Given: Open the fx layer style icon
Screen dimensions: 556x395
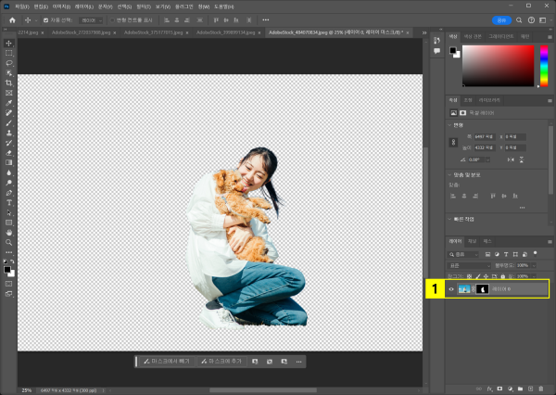Looking at the screenshot, I should tap(489, 388).
